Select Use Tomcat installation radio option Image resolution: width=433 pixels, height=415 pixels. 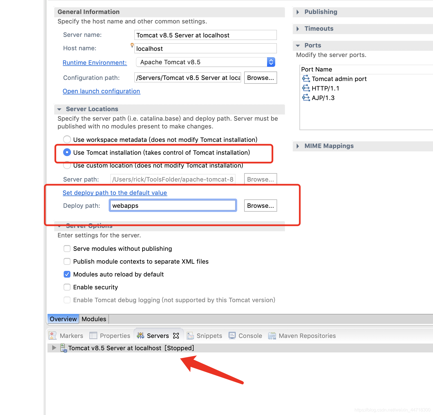click(67, 152)
